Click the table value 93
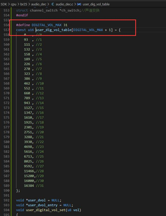The image size is (166, 216). tap(26, 40)
